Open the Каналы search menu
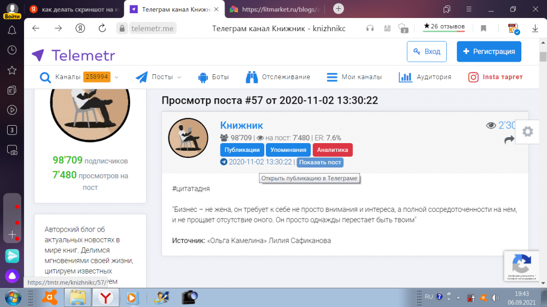The width and height of the screenshot is (547, 307). pyautogui.click(x=74, y=77)
